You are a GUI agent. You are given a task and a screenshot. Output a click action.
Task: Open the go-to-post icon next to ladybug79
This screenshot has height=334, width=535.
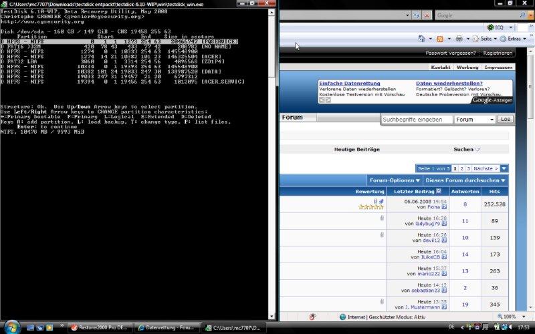click(444, 224)
